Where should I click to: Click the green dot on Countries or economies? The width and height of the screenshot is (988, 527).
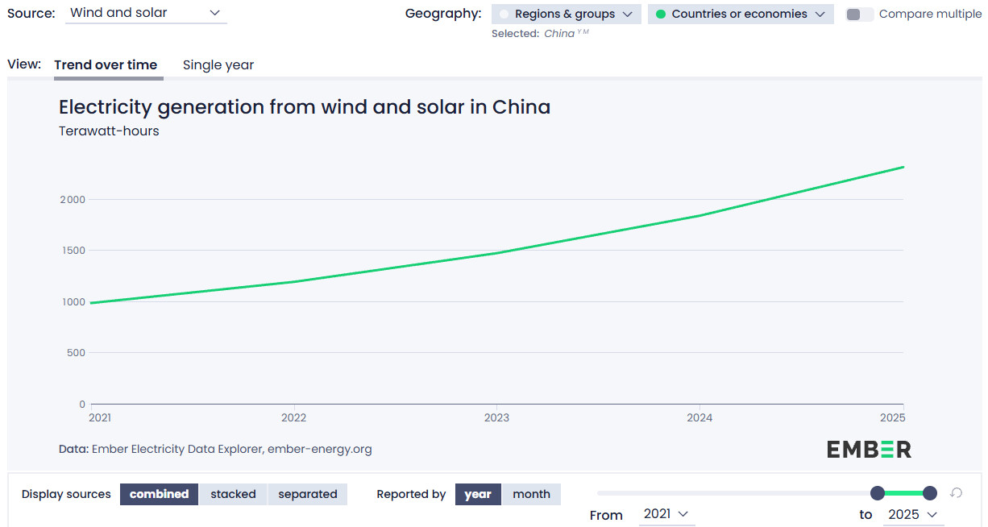pos(661,15)
